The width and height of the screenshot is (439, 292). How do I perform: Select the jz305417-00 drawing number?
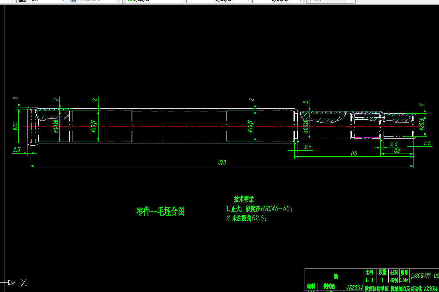pos(425,276)
